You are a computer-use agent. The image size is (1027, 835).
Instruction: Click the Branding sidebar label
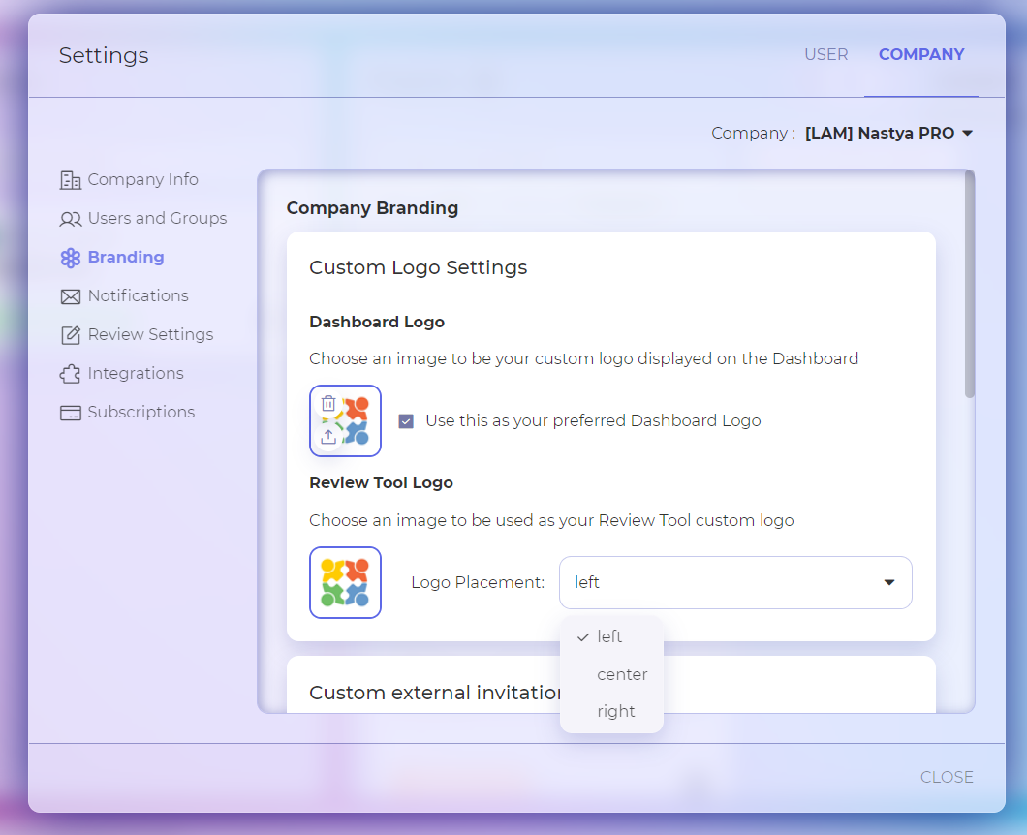point(126,257)
